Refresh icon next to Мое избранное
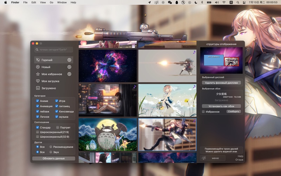 [x=69, y=74]
